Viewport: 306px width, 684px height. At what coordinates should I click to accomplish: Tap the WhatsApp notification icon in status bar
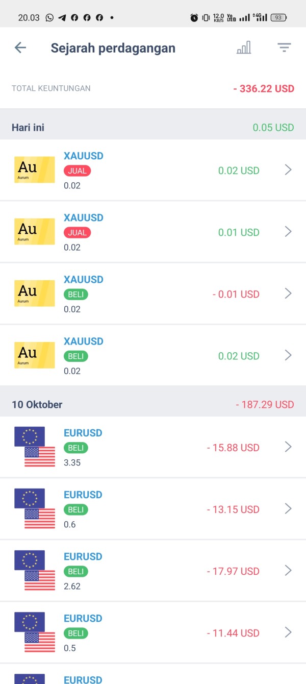coord(49,17)
